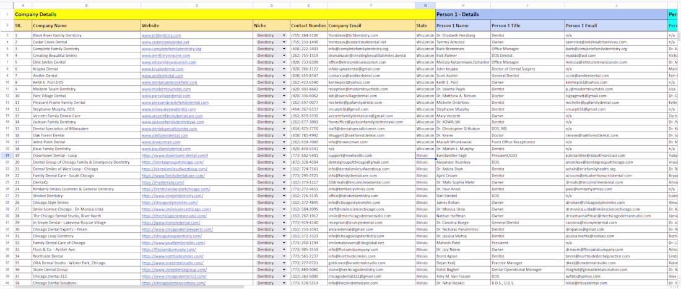The image size is (681, 289).
Task: Open Niche dropdown for DentalQ row
Action: 284,182
